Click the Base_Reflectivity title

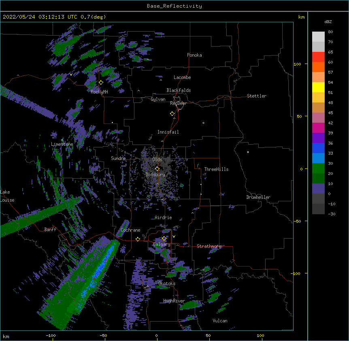pos(174,6)
